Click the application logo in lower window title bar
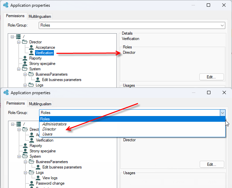The image size is (232, 188). point(6,92)
